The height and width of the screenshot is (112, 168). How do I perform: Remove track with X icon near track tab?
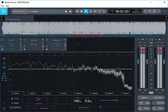[x=2, y=20]
